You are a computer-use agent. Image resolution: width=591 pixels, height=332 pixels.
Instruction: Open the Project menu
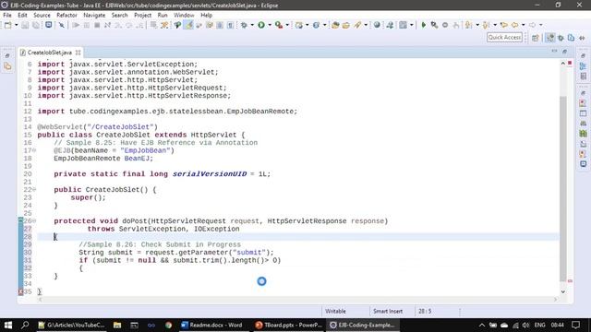pos(142,15)
